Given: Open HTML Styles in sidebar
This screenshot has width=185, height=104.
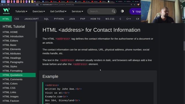Looking at the screenshot, I should 18,66.
